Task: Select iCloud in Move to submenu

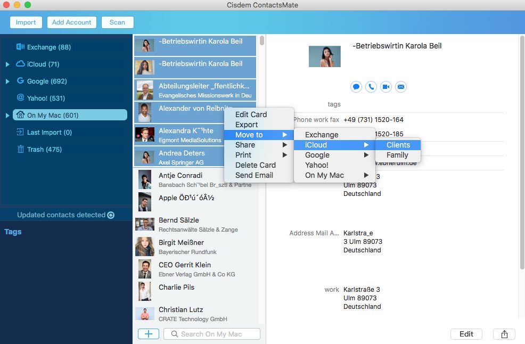Action: [x=334, y=145]
